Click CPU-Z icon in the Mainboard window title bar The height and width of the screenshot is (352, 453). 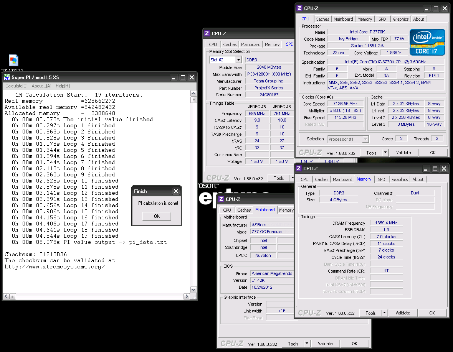tap(221, 199)
